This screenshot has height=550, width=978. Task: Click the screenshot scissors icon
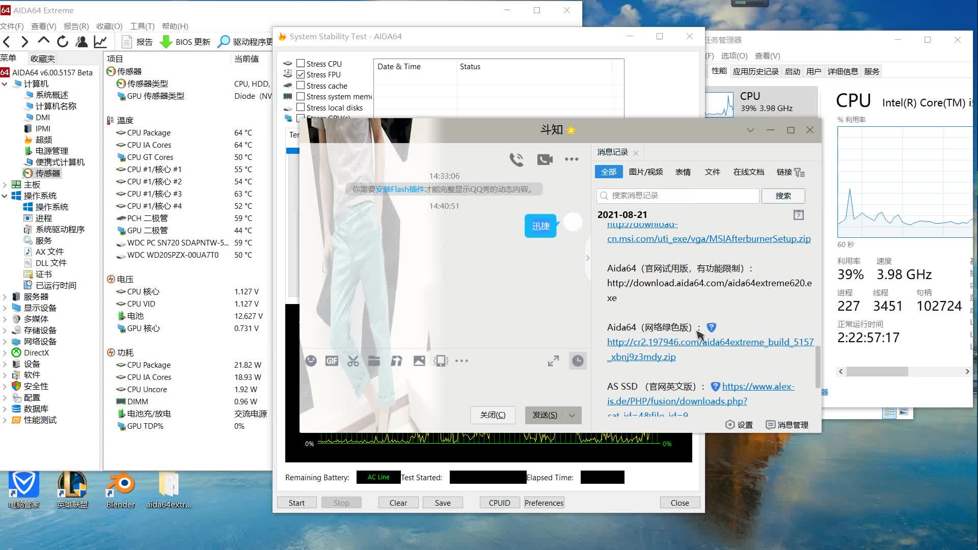point(353,361)
